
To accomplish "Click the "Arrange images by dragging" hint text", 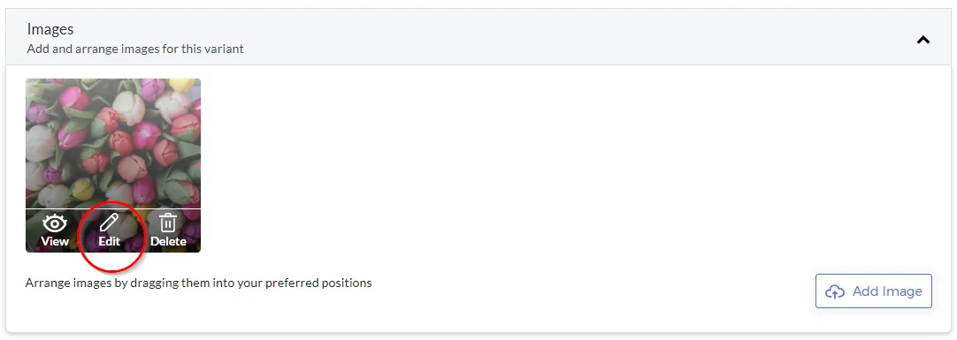I will coord(198,283).
